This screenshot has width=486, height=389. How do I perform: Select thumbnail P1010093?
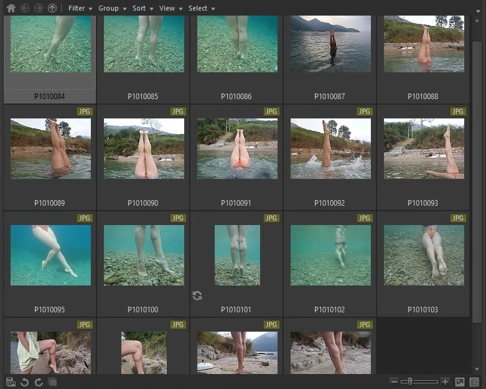424,149
